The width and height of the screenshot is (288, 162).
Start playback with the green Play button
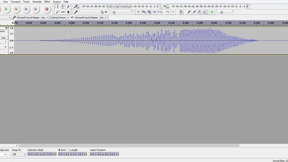[6, 9]
